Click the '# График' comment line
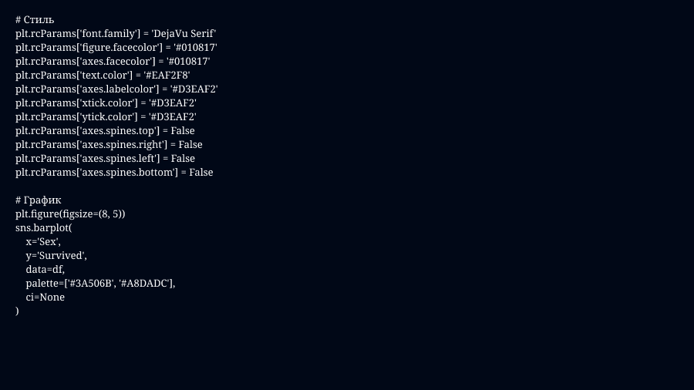Image resolution: width=694 pixels, height=390 pixels. pos(39,200)
